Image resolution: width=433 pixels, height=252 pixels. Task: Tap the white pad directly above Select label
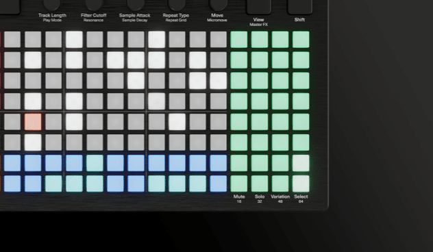tap(301, 184)
